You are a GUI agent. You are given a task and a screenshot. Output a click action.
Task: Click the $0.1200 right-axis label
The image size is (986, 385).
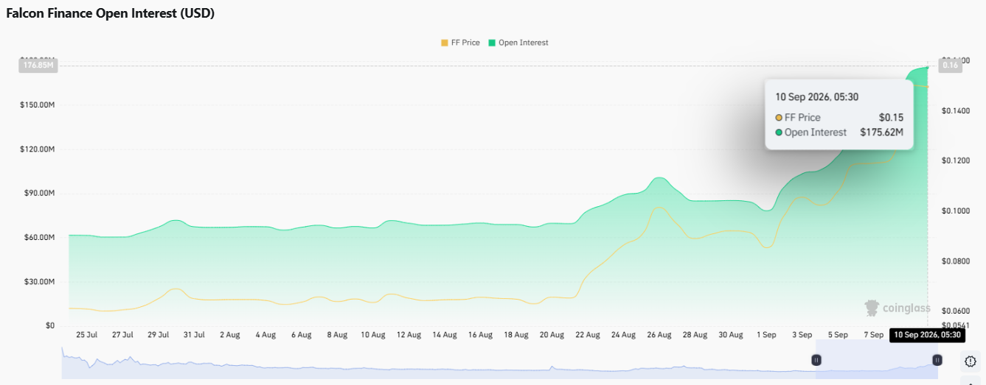click(x=956, y=160)
